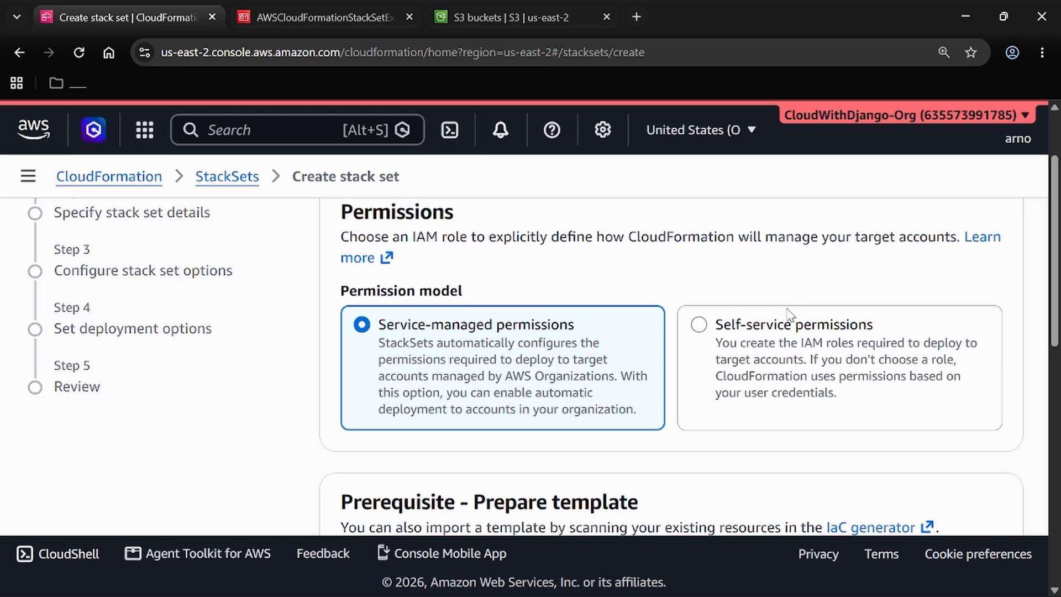Click the browser back arrow
This screenshot has width=1061, height=597.
tap(19, 53)
